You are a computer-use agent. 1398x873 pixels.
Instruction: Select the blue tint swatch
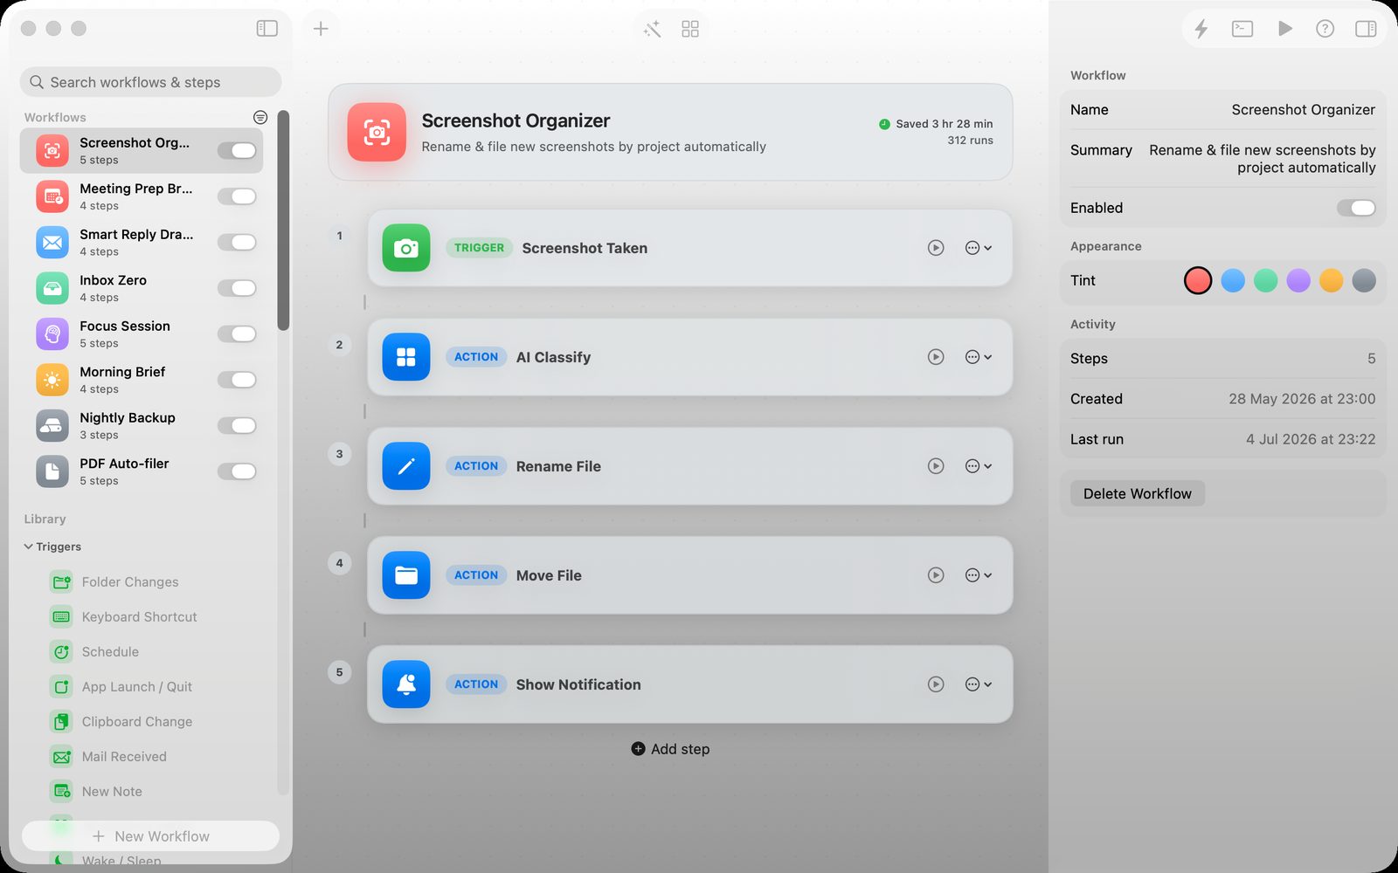pos(1233,280)
